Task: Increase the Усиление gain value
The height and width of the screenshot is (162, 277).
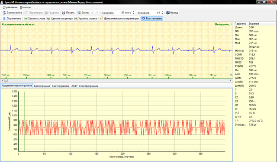Action: [162, 12]
